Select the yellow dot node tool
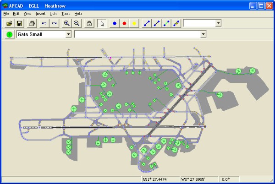This screenshot has height=184, width=275. pos(134,23)
